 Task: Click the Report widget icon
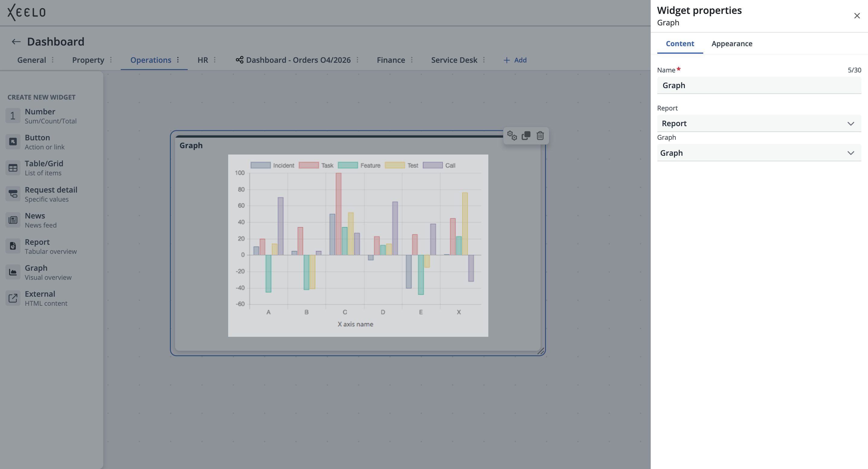click(x=13, y=246)
